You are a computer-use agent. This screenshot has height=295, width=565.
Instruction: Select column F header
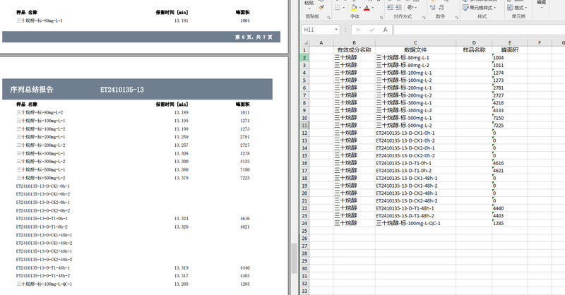(x=540, y=42)
